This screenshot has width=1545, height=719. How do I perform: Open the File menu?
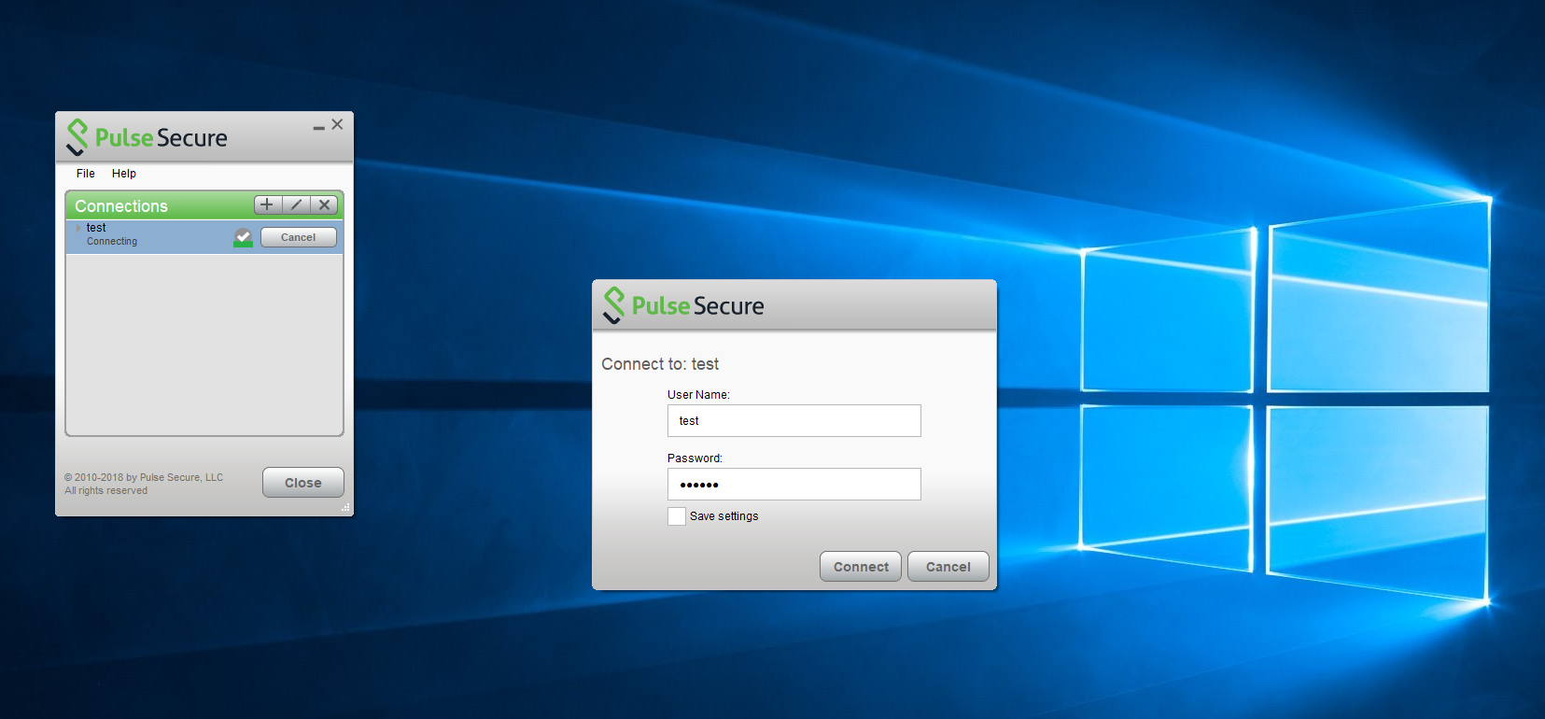pyautogui.click(x=86, y=174)
